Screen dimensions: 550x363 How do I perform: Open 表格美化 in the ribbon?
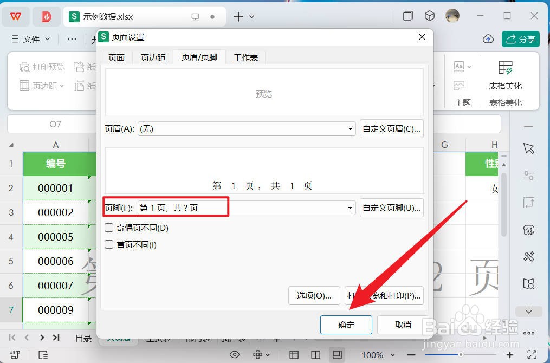click(x=504, y=76)
